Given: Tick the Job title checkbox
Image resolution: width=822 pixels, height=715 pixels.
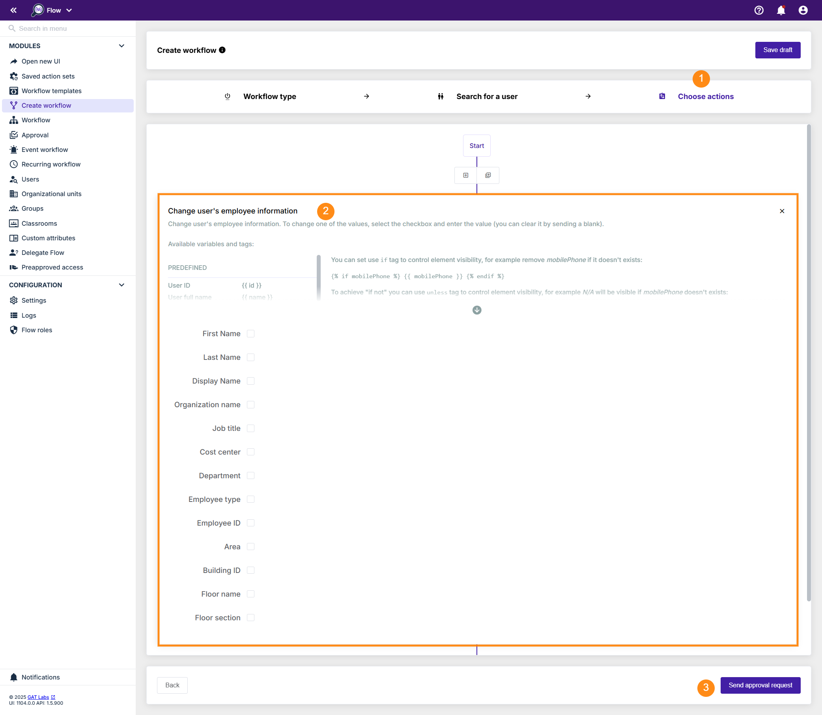Looking at the screenshot, I should pyautogui.click(x=250, y=428).
